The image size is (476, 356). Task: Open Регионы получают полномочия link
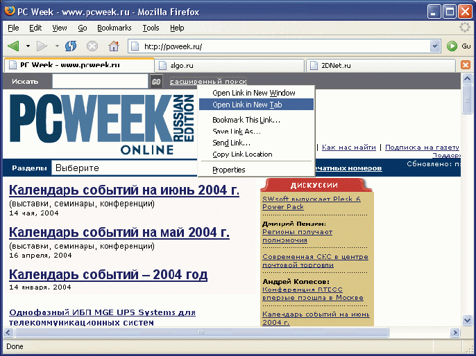point(298,236)
